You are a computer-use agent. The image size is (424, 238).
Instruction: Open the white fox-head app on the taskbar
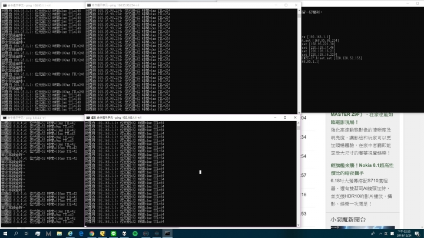(124, 233)
